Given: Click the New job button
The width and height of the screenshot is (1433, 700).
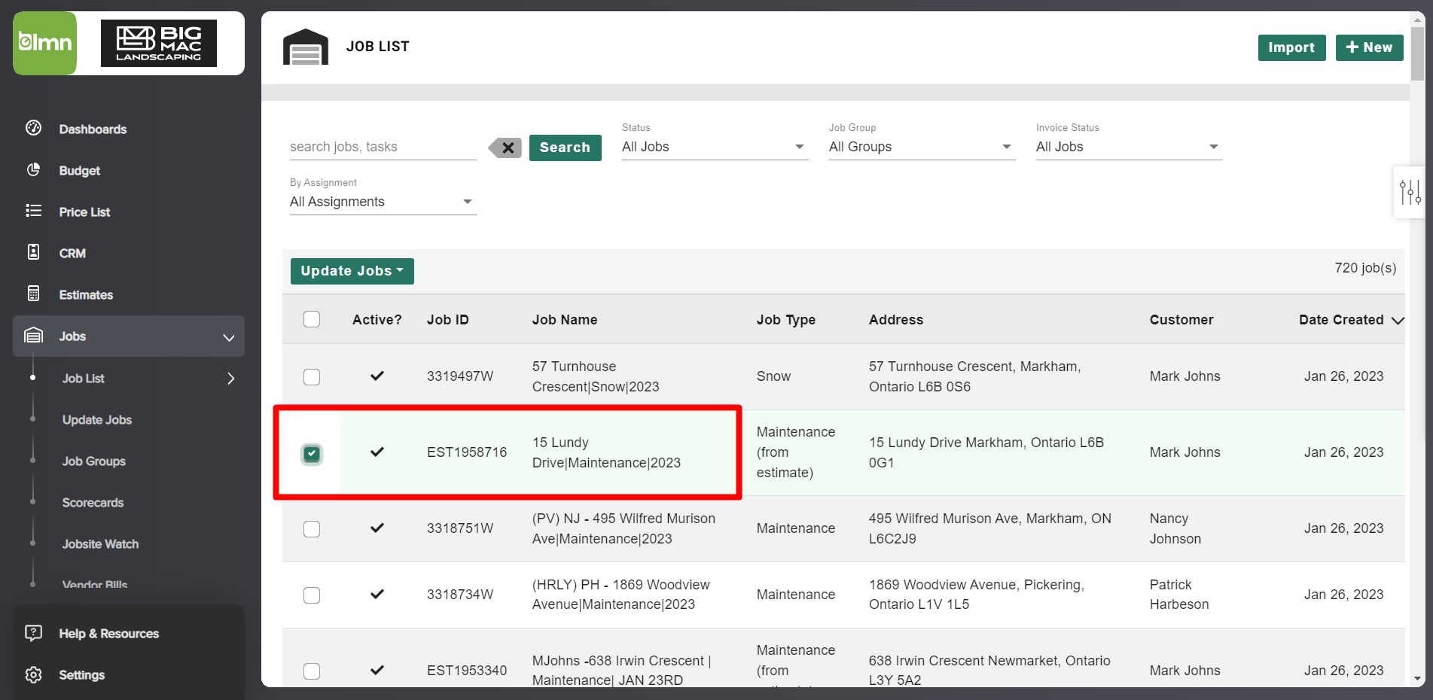Looking at the screenshot, I should [x=1369, y=47].
